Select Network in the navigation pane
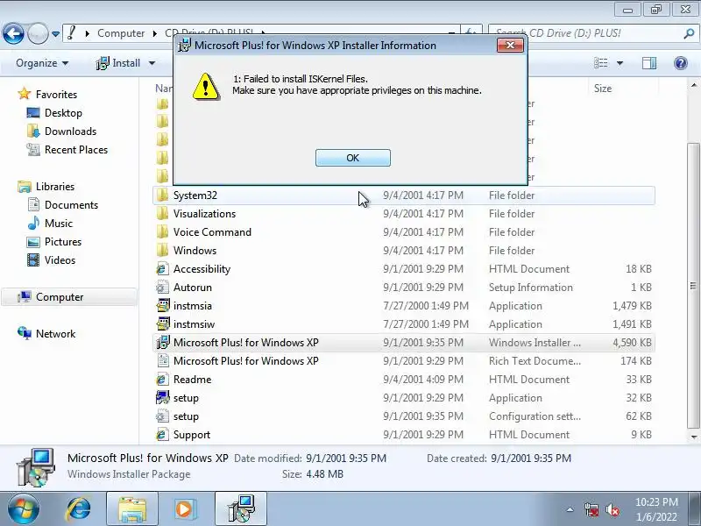This screenshot has height=526, width=701. pos(55,334)
